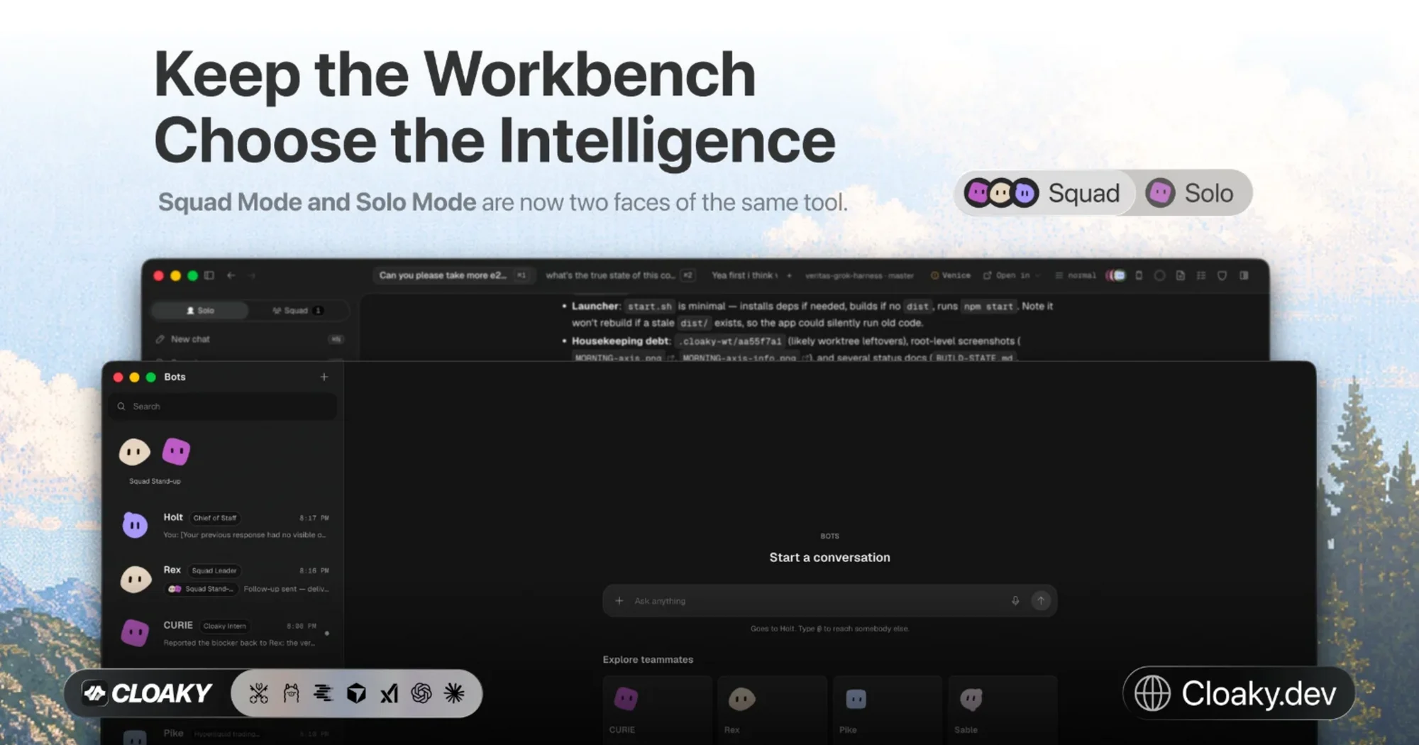Visit the Cloaky.dev link

point(1239,693)
